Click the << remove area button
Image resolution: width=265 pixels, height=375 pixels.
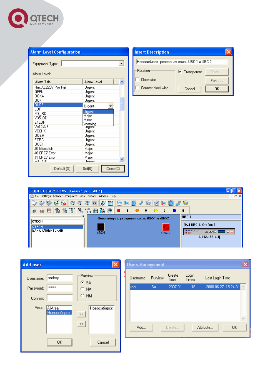click(81, 324)
